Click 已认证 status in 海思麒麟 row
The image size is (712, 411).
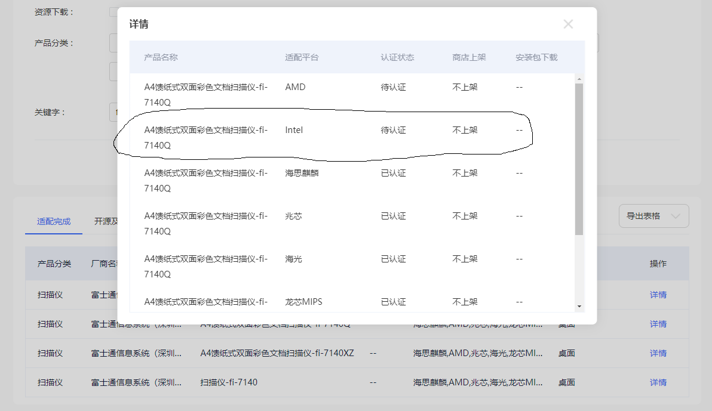pyautogui.click(x=393, y=173)
